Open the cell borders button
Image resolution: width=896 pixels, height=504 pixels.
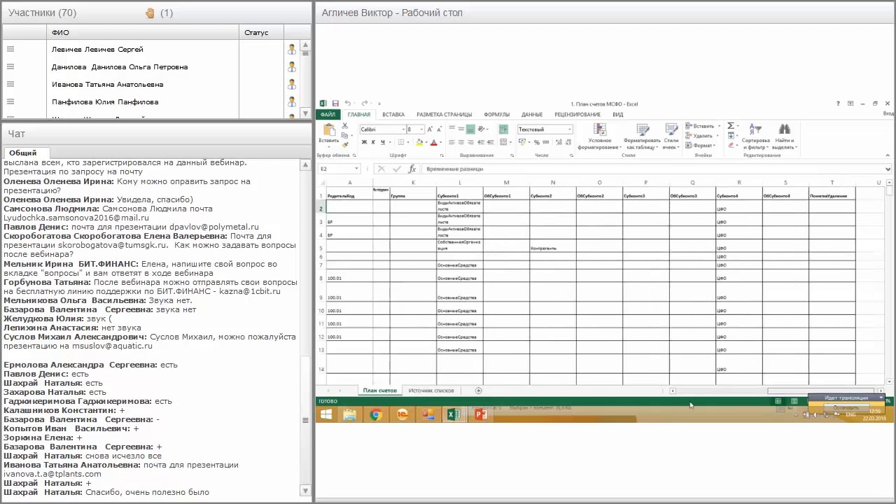pos(402,142)
